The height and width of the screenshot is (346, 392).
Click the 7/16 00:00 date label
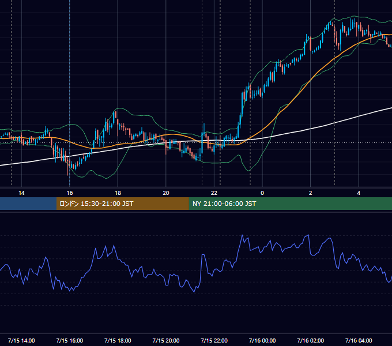click(262, 340)
